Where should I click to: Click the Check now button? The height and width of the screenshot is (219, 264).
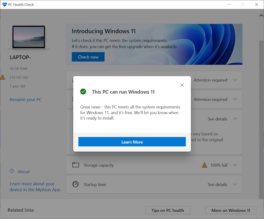88,57
